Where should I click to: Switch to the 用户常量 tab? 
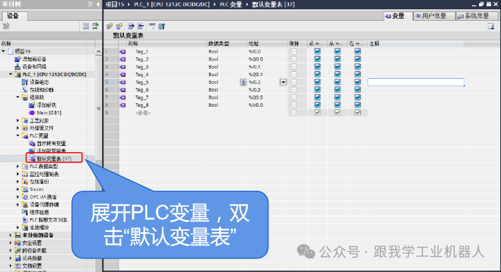coord(434,15)
